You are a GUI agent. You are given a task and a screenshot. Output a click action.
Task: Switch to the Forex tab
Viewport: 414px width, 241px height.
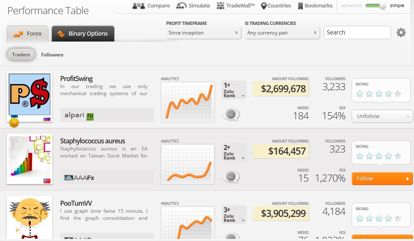point(28,34)
